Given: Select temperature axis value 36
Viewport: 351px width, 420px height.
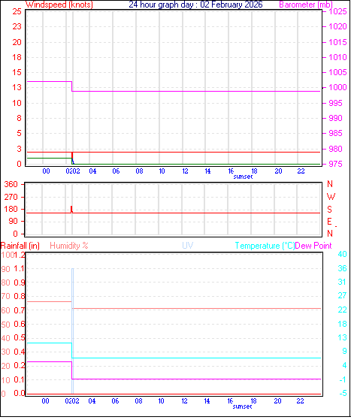Looking at the screenshot, I should [x=342, y=268].
